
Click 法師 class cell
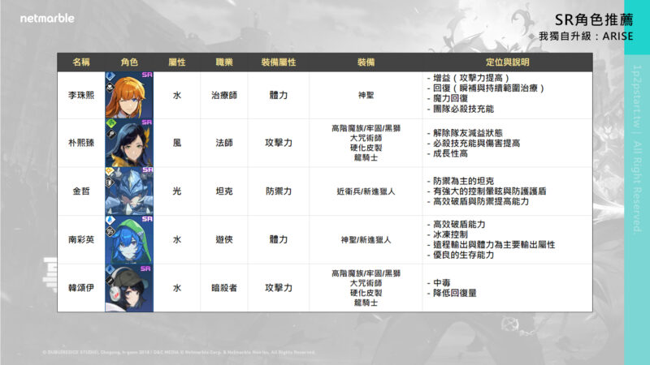coord(224,144)
